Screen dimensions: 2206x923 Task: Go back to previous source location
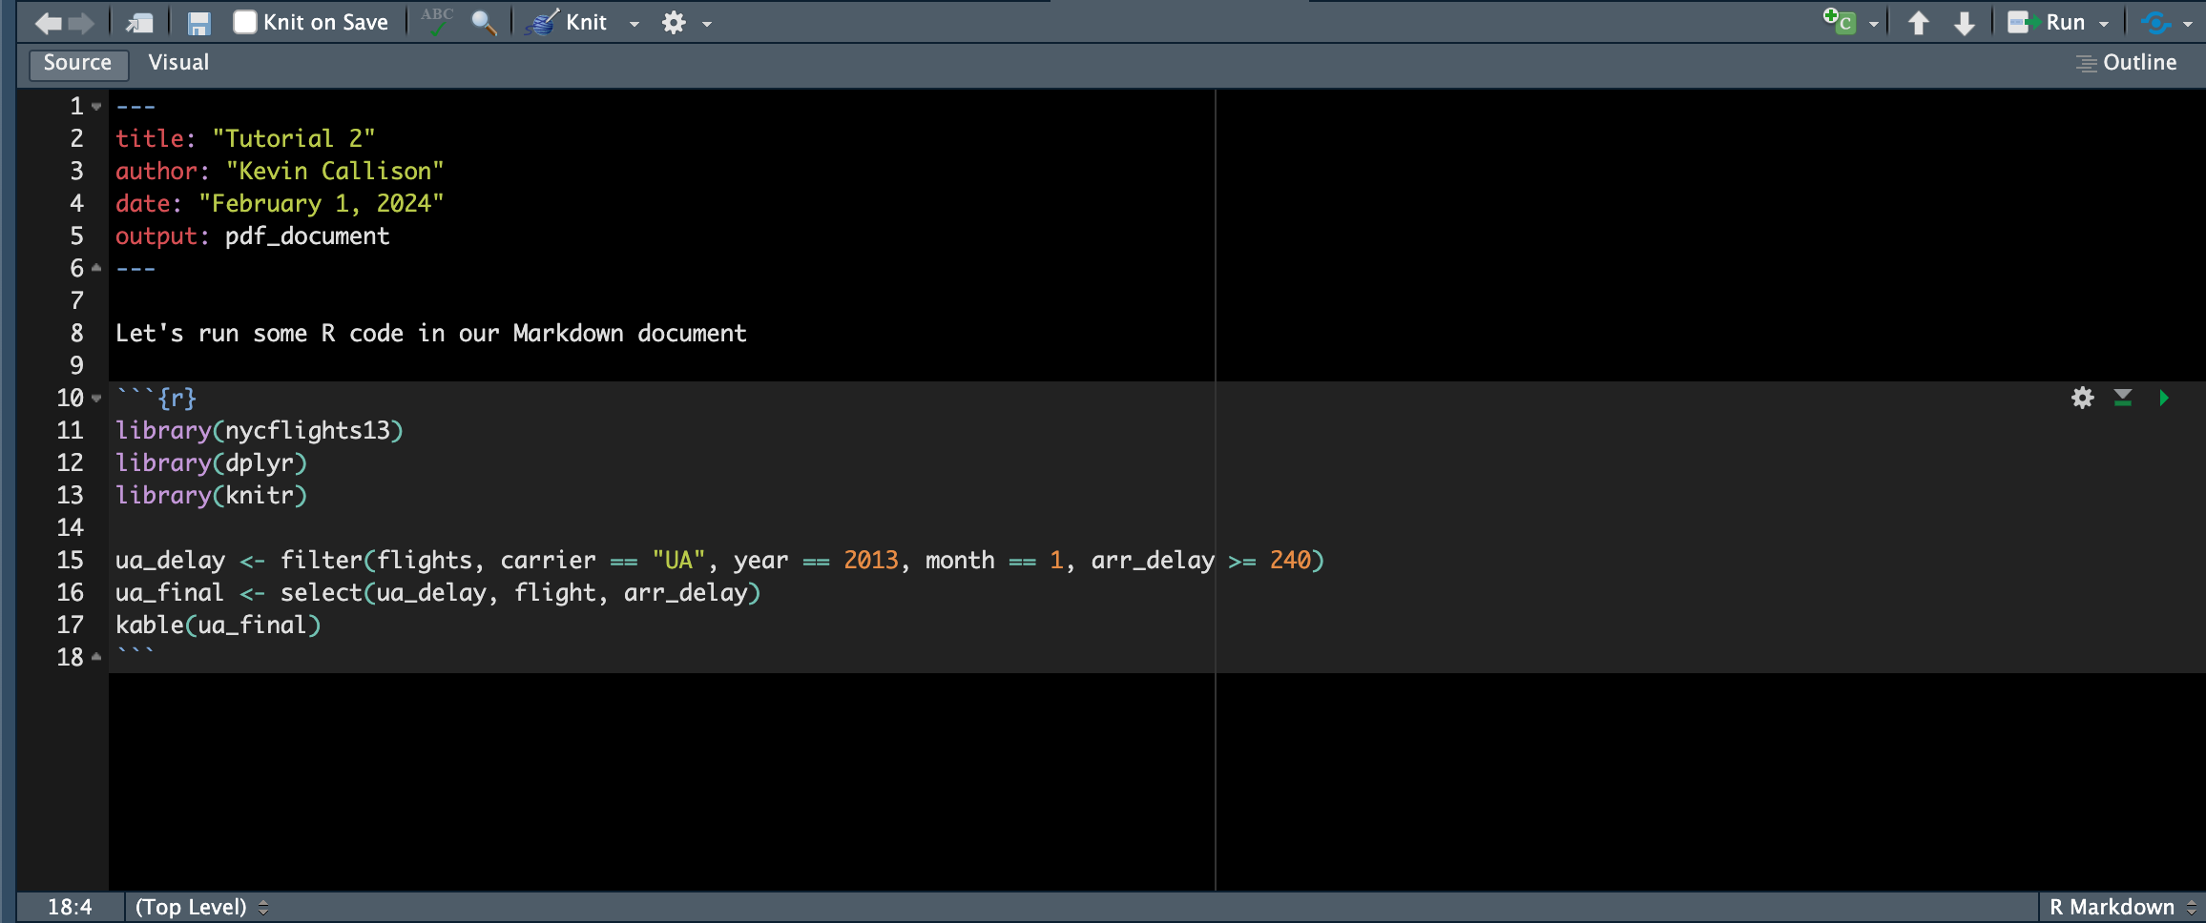pos(48,23)
